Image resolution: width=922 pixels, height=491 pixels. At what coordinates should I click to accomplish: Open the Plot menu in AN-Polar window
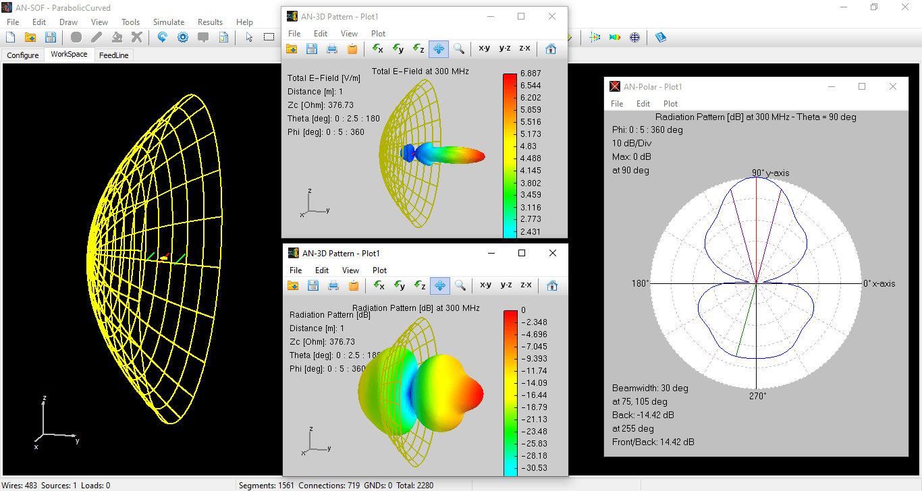670,103
